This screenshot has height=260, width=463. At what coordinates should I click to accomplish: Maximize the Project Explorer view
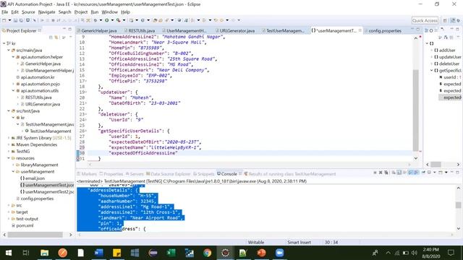click(70, 29)
